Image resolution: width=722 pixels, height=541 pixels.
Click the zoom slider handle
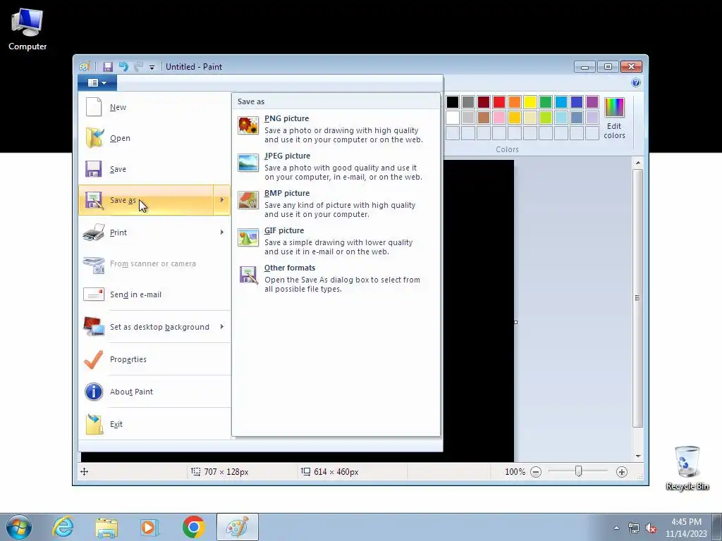point(578,471)
